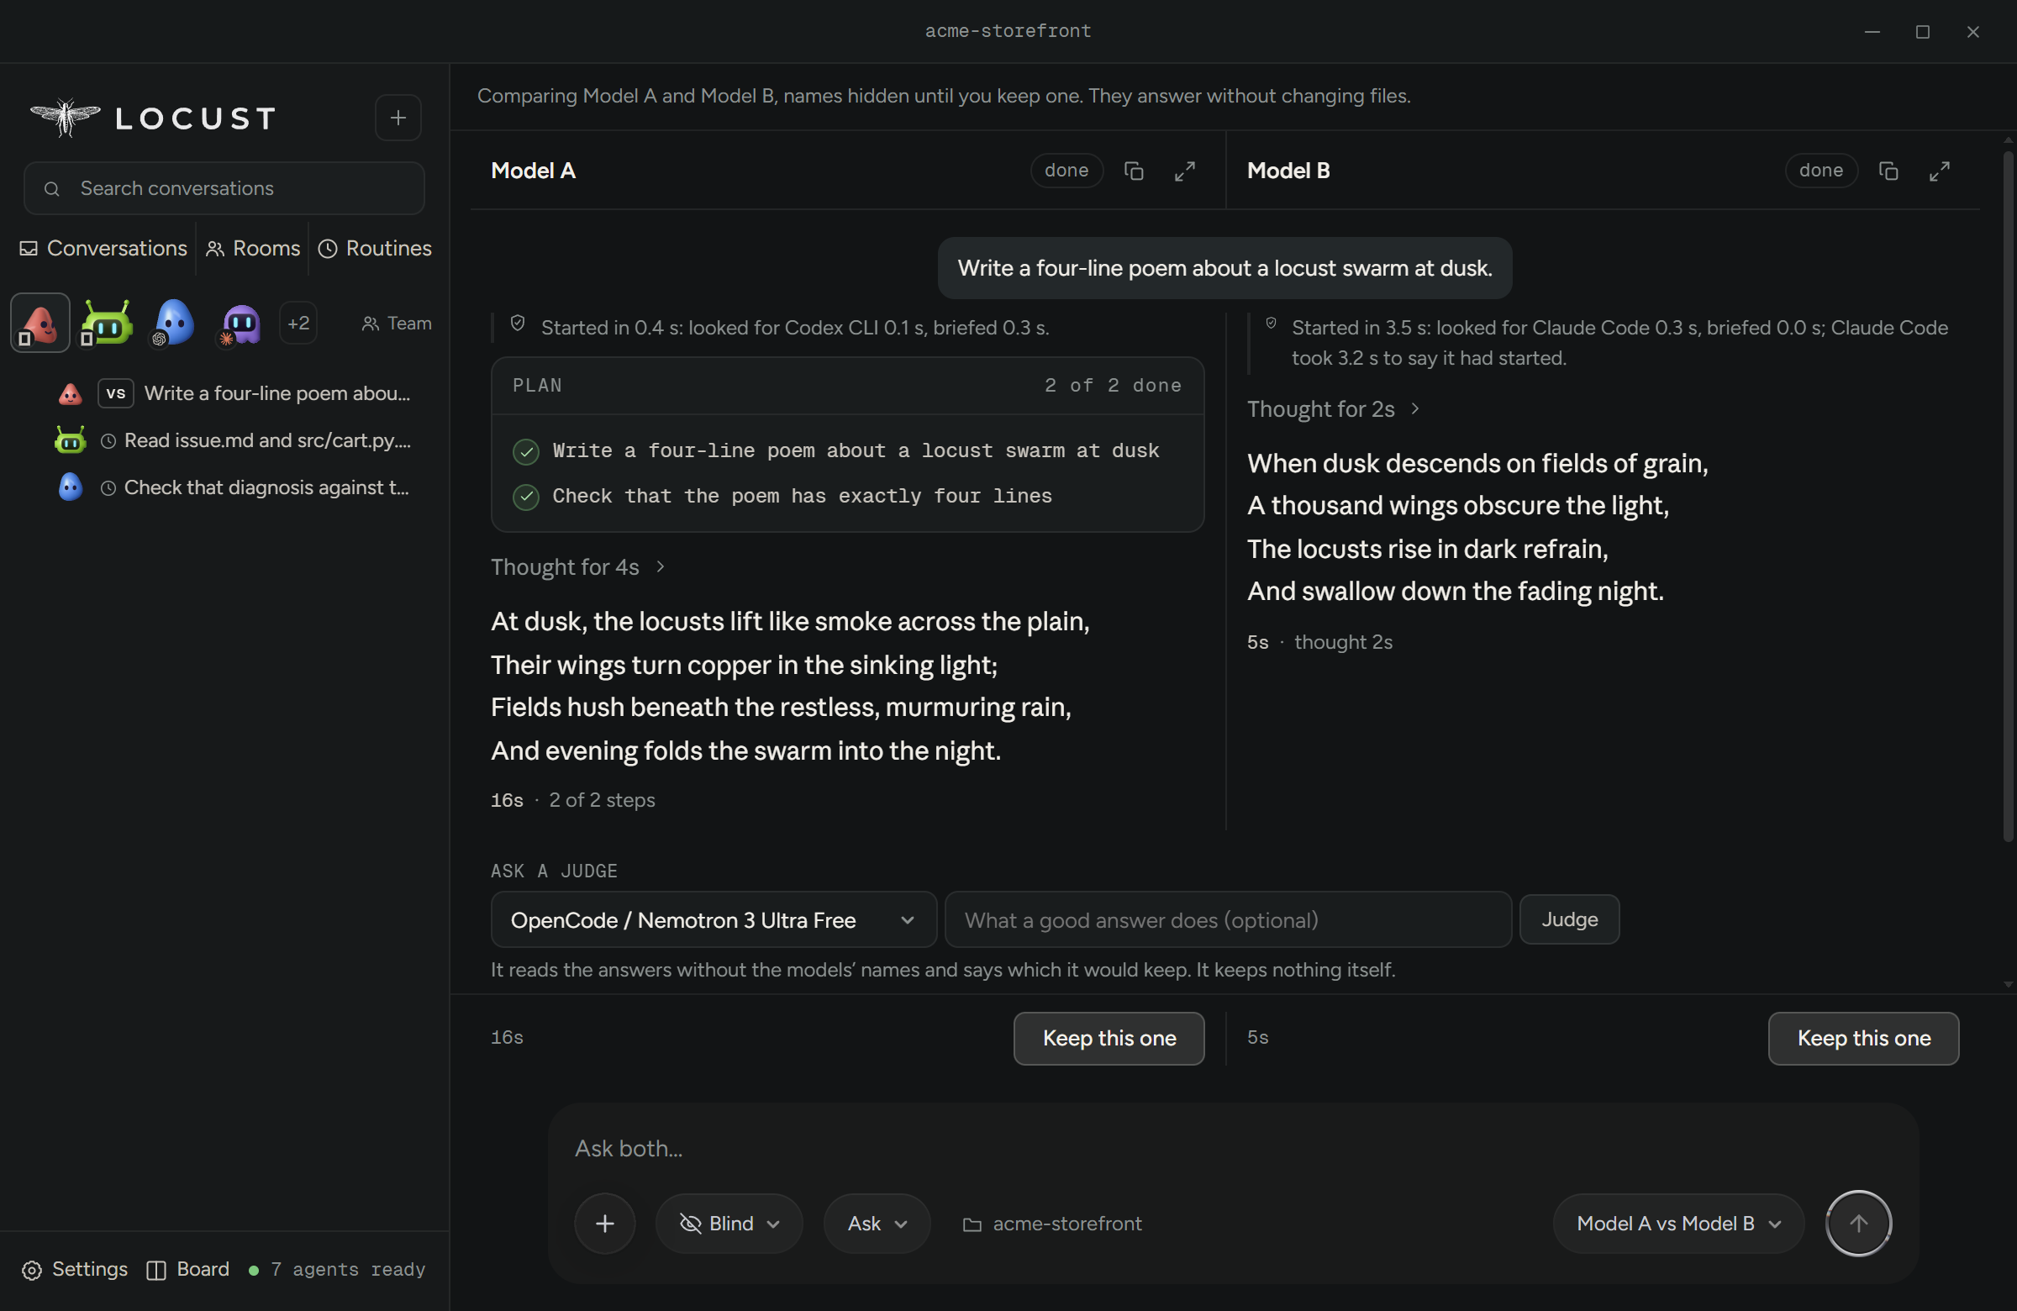The height and width of the screenshot is (1311, 2017).
Task: Open the 'Write a four-line poem abou...' conversation
Action: click(x=234, y=393)
